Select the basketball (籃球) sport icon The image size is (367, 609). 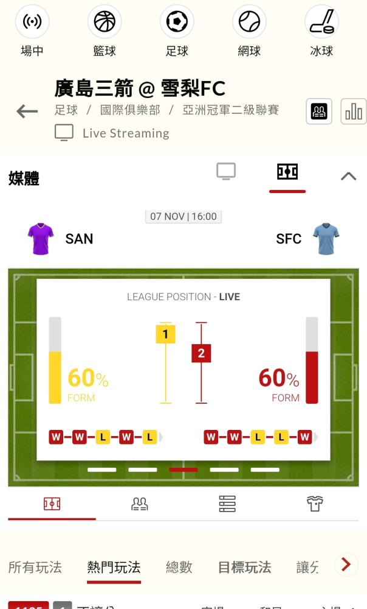tap(105, 22)
